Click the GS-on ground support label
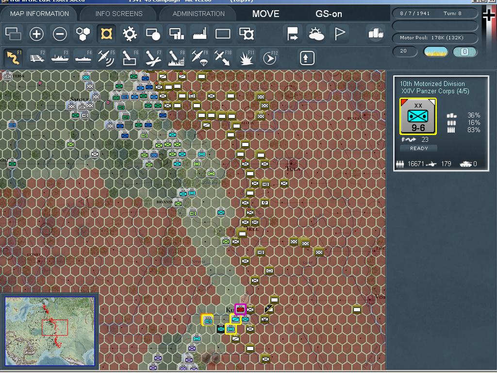 point(329,14)
